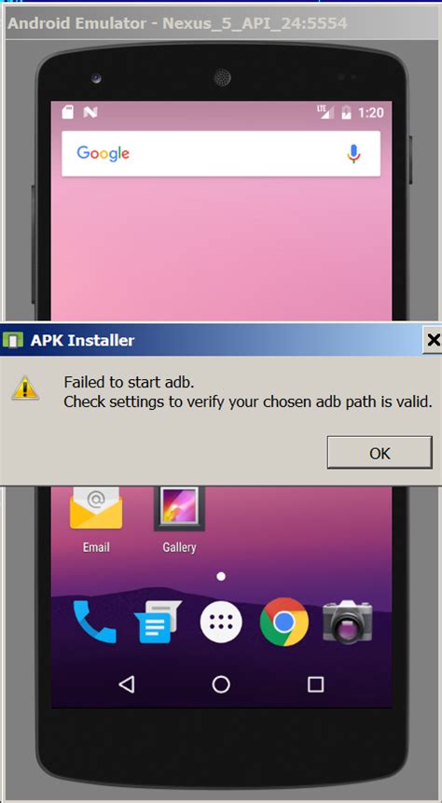The width and height of the screenshot is (442, 803).
Task: Tap the SD card status bar icon
Action: click(x=67, y=112)
